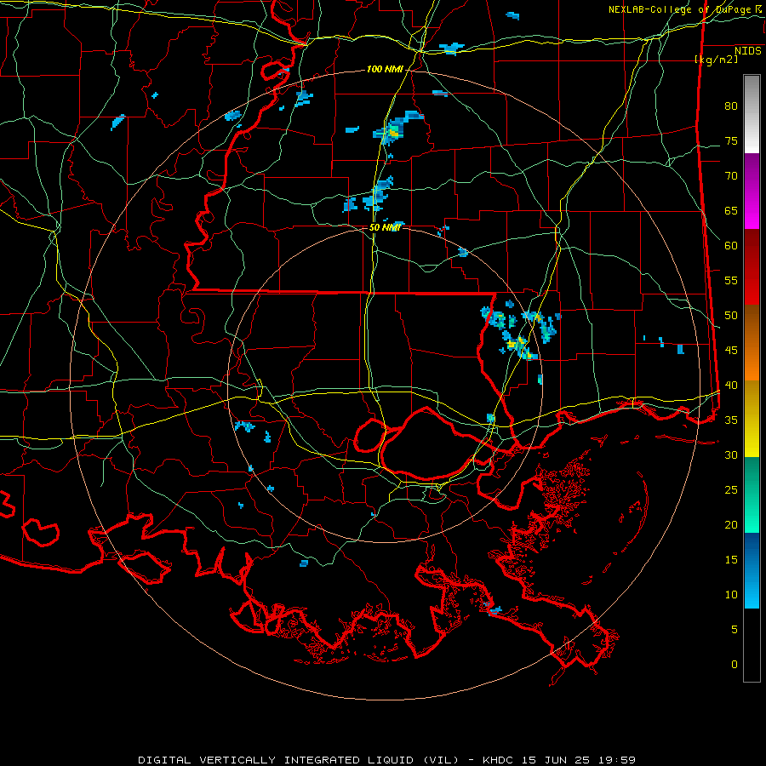The height and width of the screenshot is (766, 766).
Task: Click the 60 value on the color scale
Action: pyautogui.click(x=731, y=246)
